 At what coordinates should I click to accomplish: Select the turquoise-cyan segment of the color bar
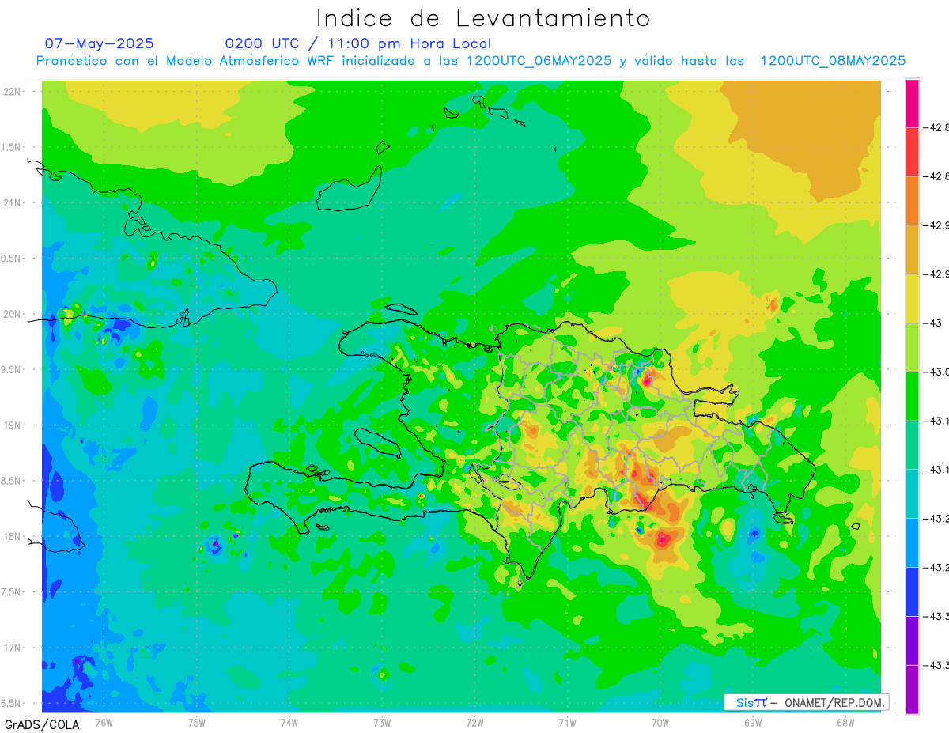[912, 493]
